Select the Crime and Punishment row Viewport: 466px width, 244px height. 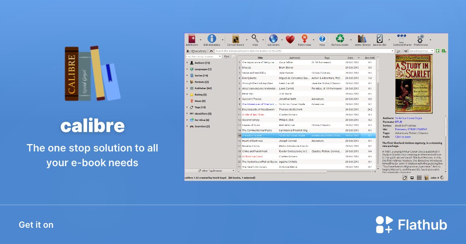point(307,151)
